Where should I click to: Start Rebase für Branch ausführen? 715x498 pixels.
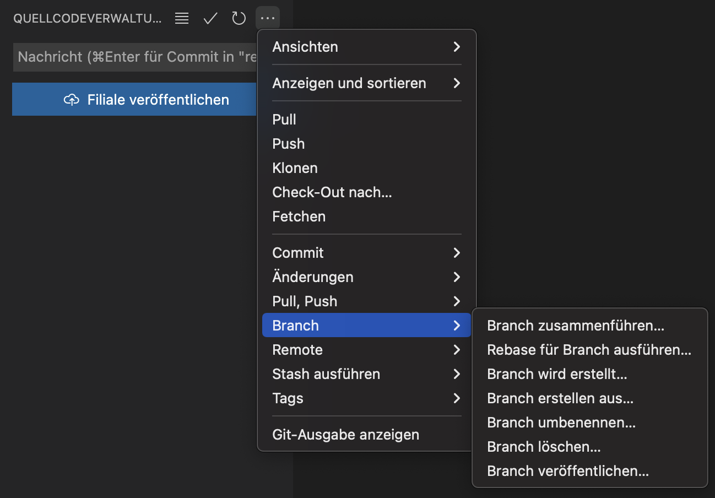click(589, 350)
